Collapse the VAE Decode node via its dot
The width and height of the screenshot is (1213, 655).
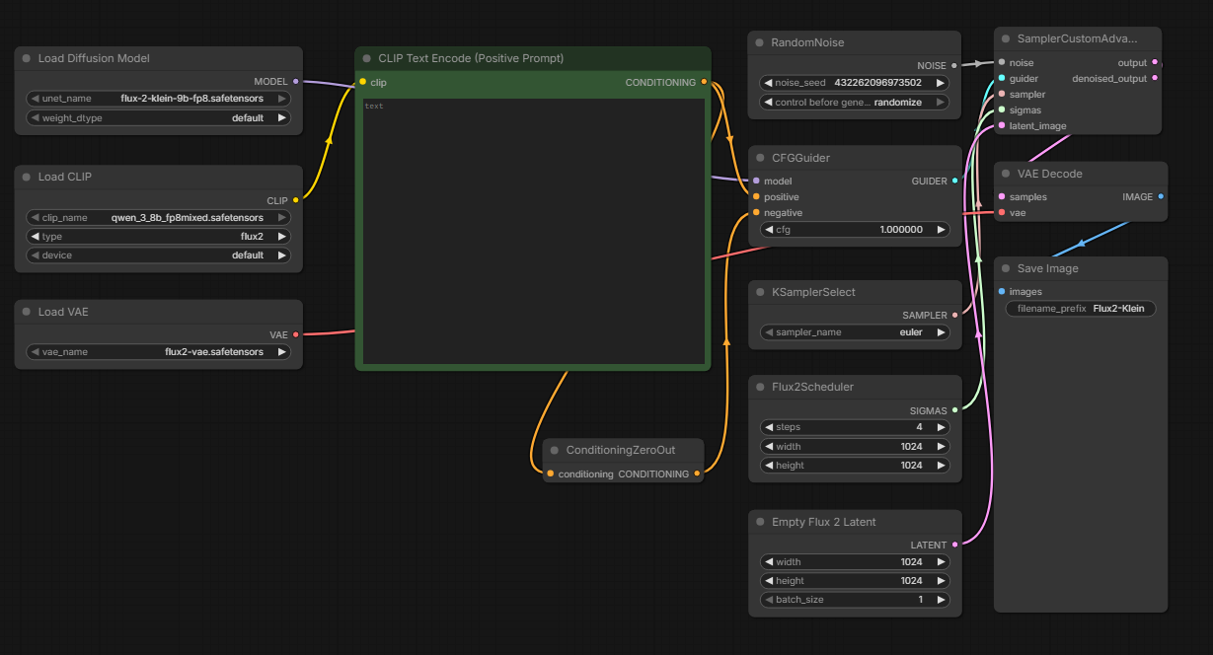(1006, 175)
